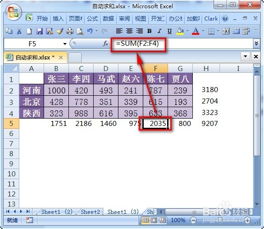Align text right
The height and width of the screenshot is (229, 264).
[x=140, y=31]
